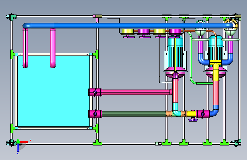Select the large cyan tank panel

point(54,91)
